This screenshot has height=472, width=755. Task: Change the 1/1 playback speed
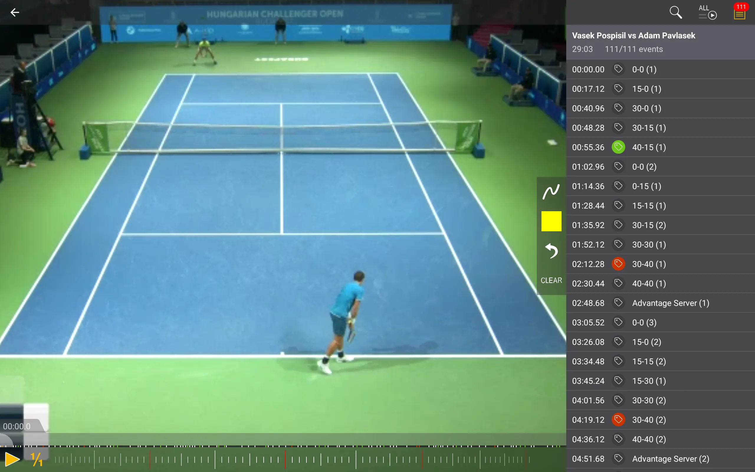pos(37,459)
